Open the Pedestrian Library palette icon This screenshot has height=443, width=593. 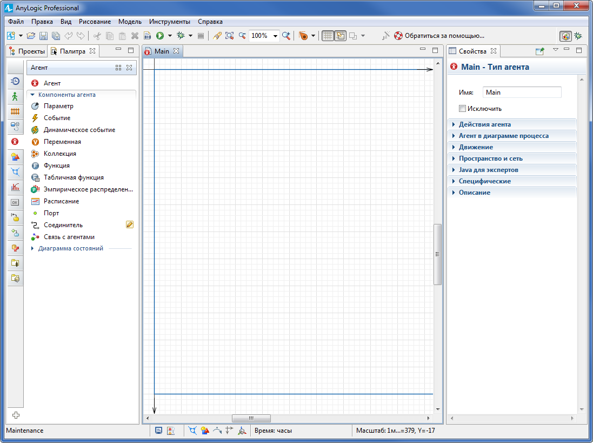pos(15,96)
